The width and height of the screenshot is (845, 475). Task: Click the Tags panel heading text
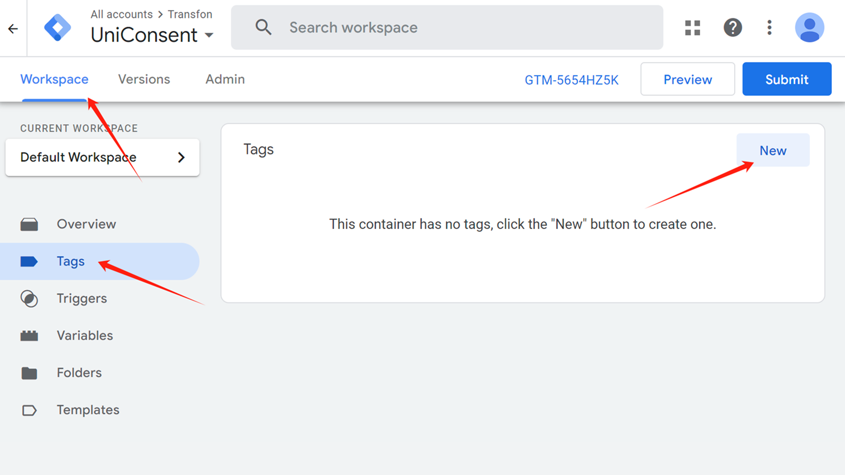pos(259,149)
